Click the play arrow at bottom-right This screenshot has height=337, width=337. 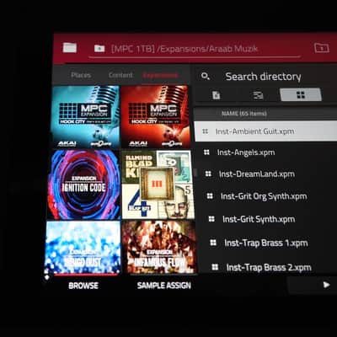pos(326,285)
